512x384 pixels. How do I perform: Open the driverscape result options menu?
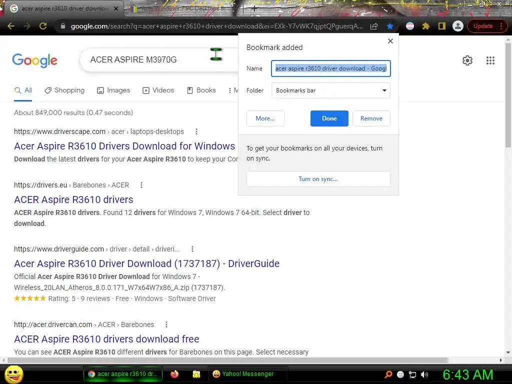pyautogui.click(x=196, y=131)
